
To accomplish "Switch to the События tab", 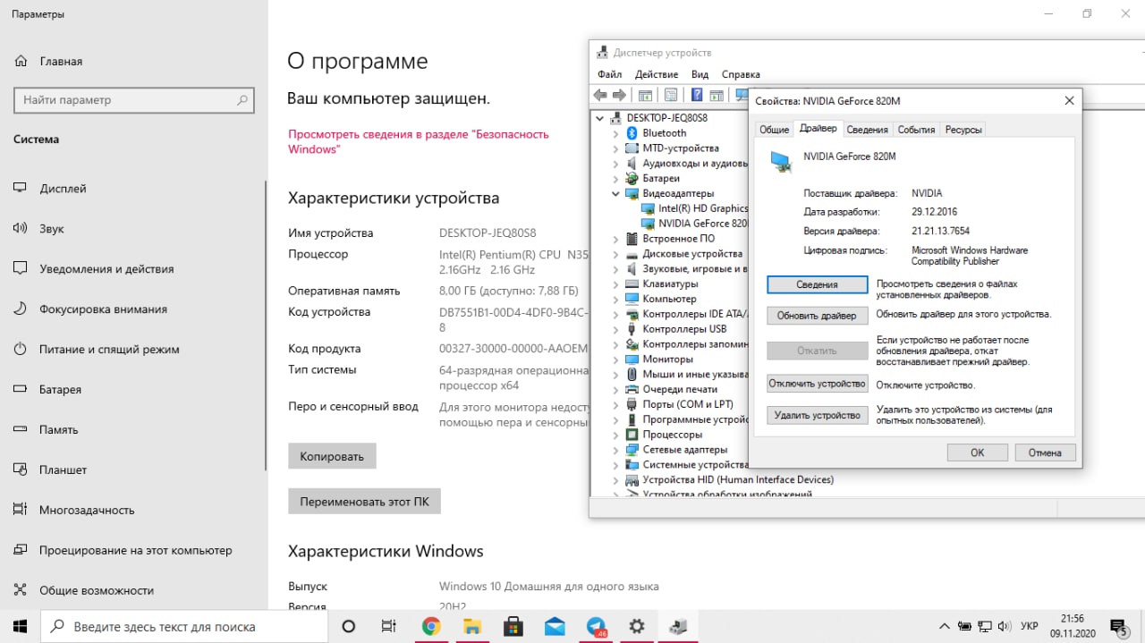I will click(x=917, y=130).
